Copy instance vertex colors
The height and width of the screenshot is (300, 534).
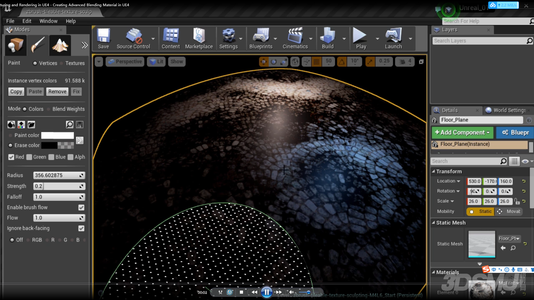coord(16,92)
